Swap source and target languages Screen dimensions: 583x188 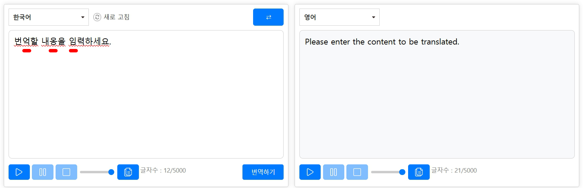pyautogui.click(x=268, y=17)
